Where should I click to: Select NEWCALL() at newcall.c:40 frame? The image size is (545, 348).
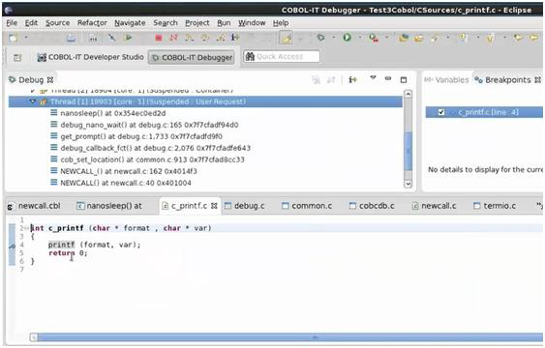click(126, 183)
